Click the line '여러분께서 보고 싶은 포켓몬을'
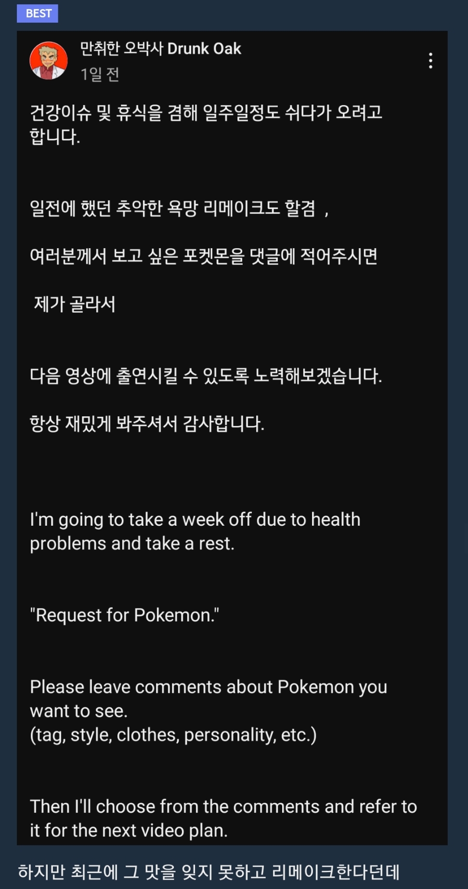This screenshot has height=889, width=468. (x=203, y=256)
